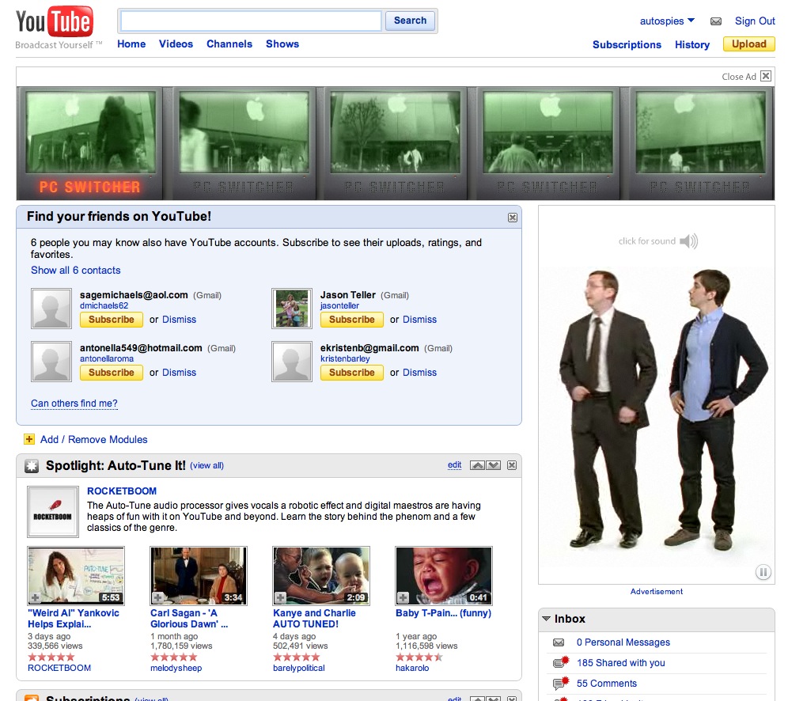Open the inbox envelope icon in header
Viewport: 807px width, 701px height.
(x=715, y=21)
